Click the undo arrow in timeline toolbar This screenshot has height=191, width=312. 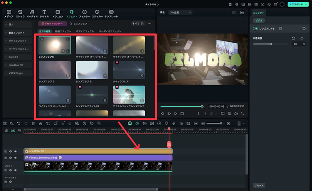point(18,123)
